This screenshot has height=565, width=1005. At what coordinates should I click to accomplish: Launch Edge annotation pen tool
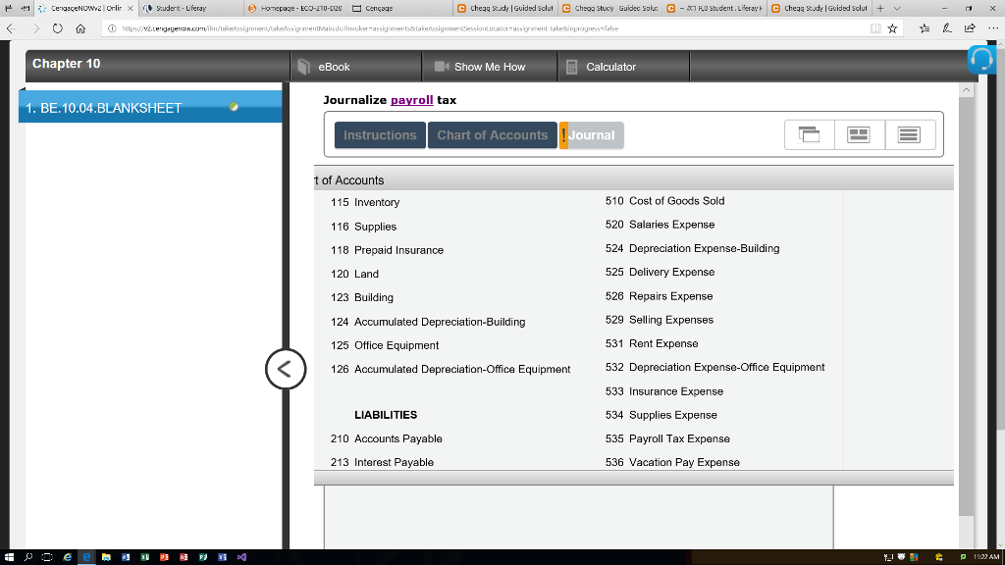tap(948, 28)
